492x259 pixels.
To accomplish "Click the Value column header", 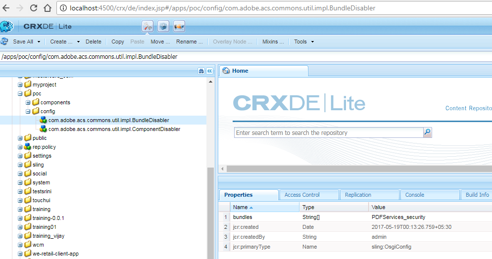I will click(x=430, y=207).
